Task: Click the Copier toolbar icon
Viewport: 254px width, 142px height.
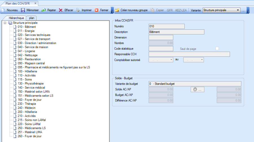Action: [x=152, y=10]
